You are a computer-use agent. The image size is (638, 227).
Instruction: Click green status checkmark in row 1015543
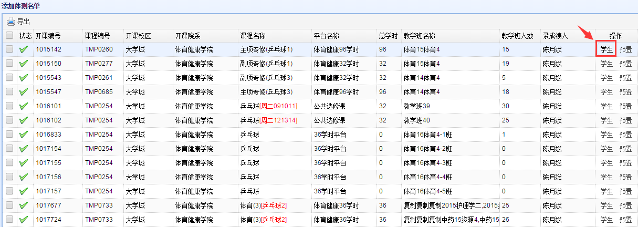pos(24,78)
